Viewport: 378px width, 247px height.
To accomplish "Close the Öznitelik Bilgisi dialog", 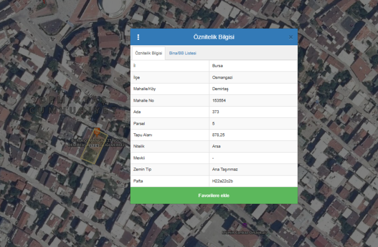I will pos(291,37).
